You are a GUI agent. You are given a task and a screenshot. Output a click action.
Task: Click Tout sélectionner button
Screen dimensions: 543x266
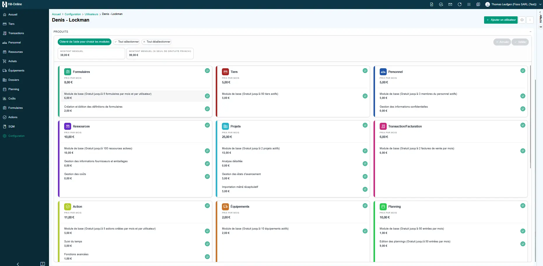click(x=127, y=42)
